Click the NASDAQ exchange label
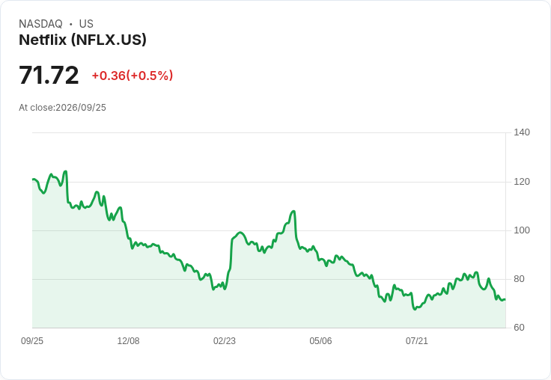This screenshot has width=551, height=380. 40,24
